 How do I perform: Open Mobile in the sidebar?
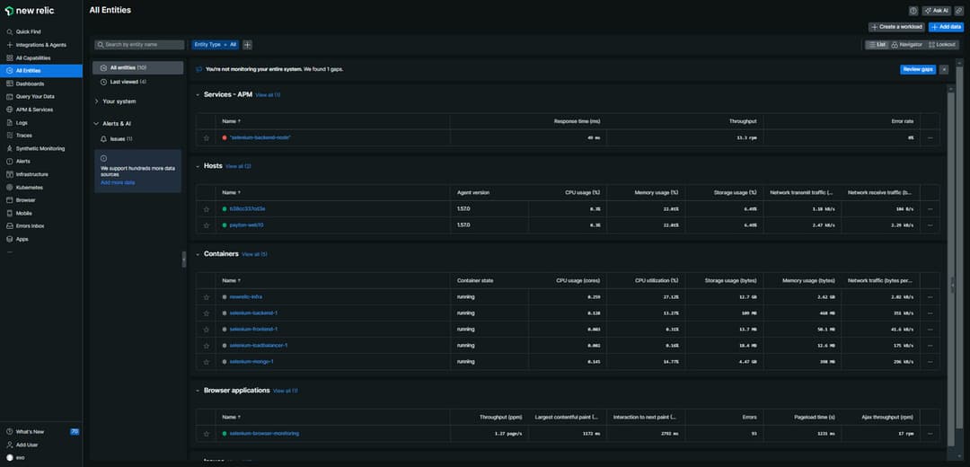point(40,213)
